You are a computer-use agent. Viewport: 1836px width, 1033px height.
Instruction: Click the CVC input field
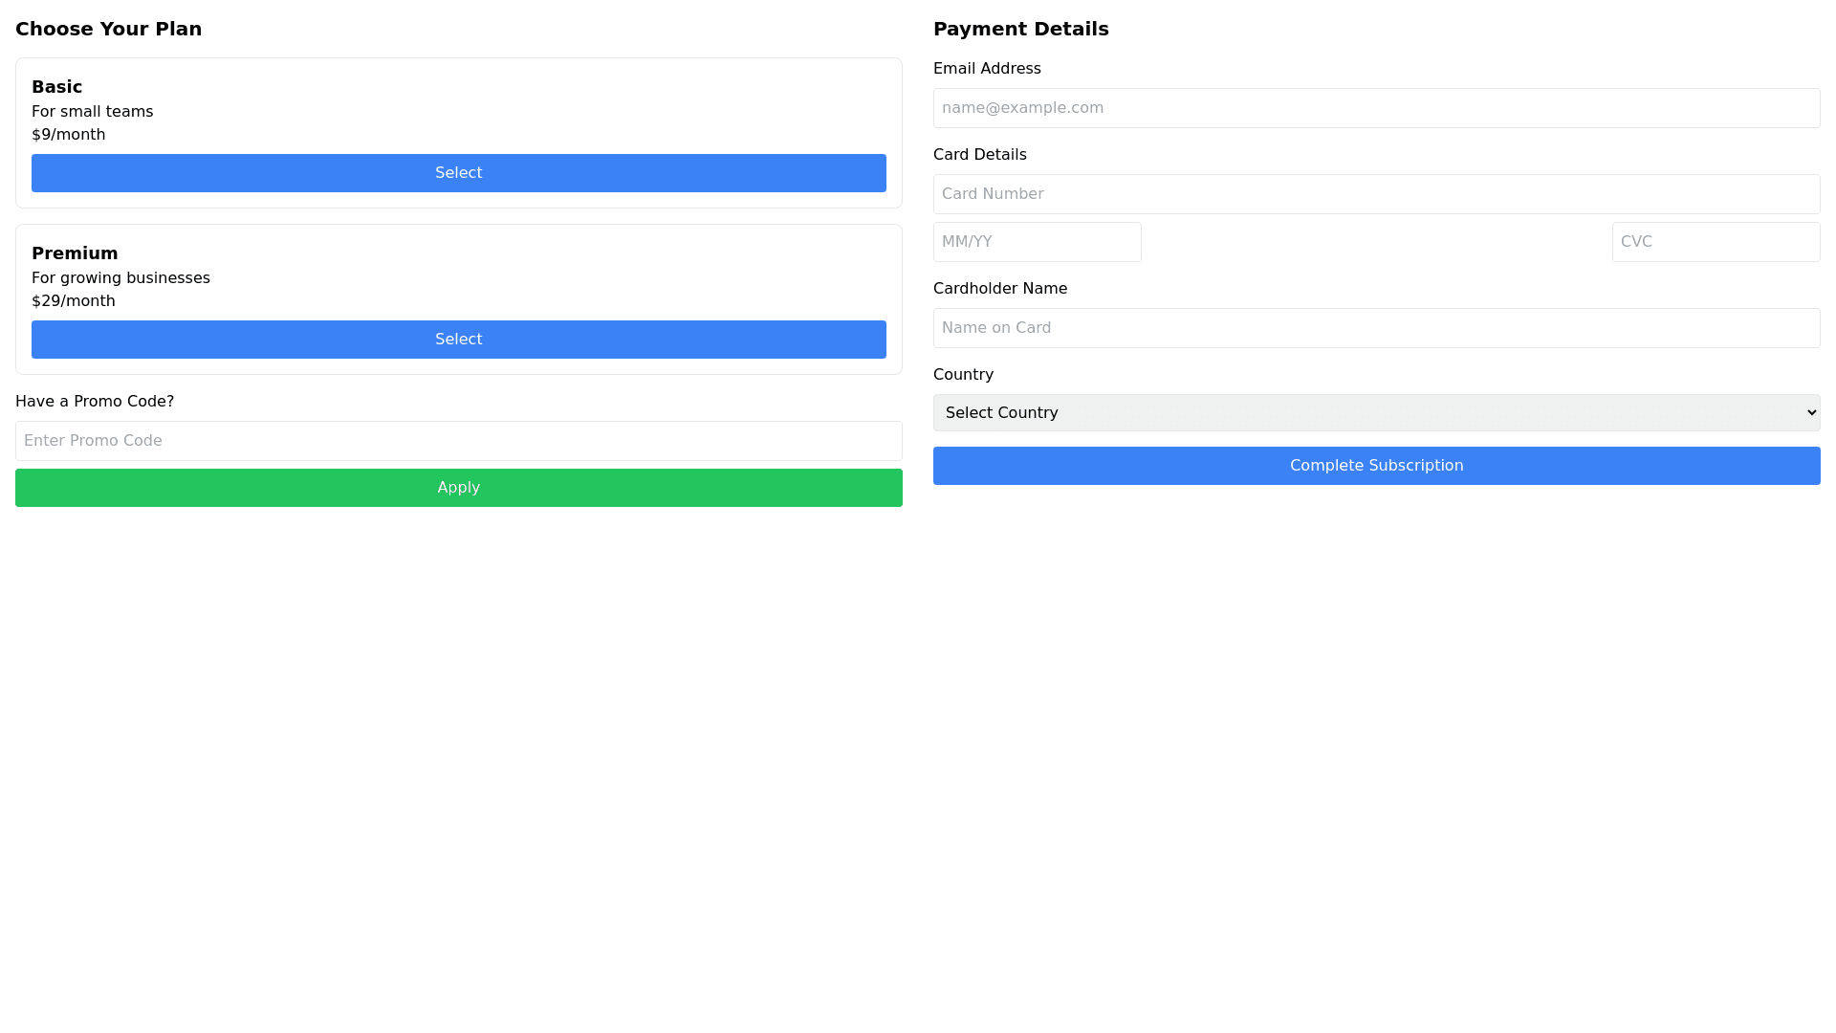point(1716,242)
